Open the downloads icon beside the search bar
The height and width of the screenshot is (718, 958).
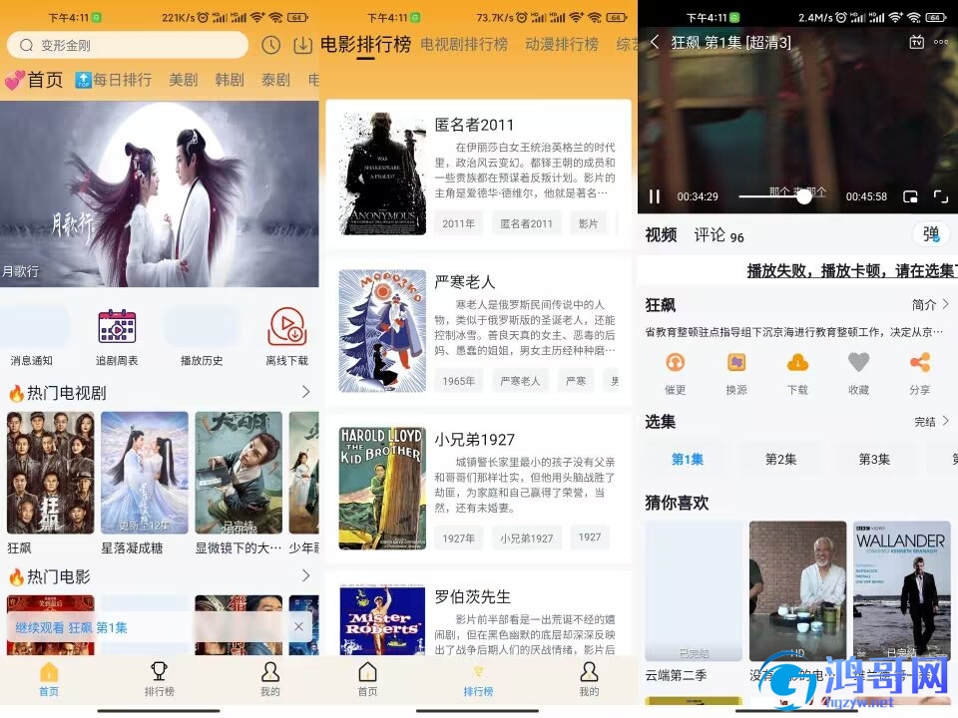coord(302,45)
